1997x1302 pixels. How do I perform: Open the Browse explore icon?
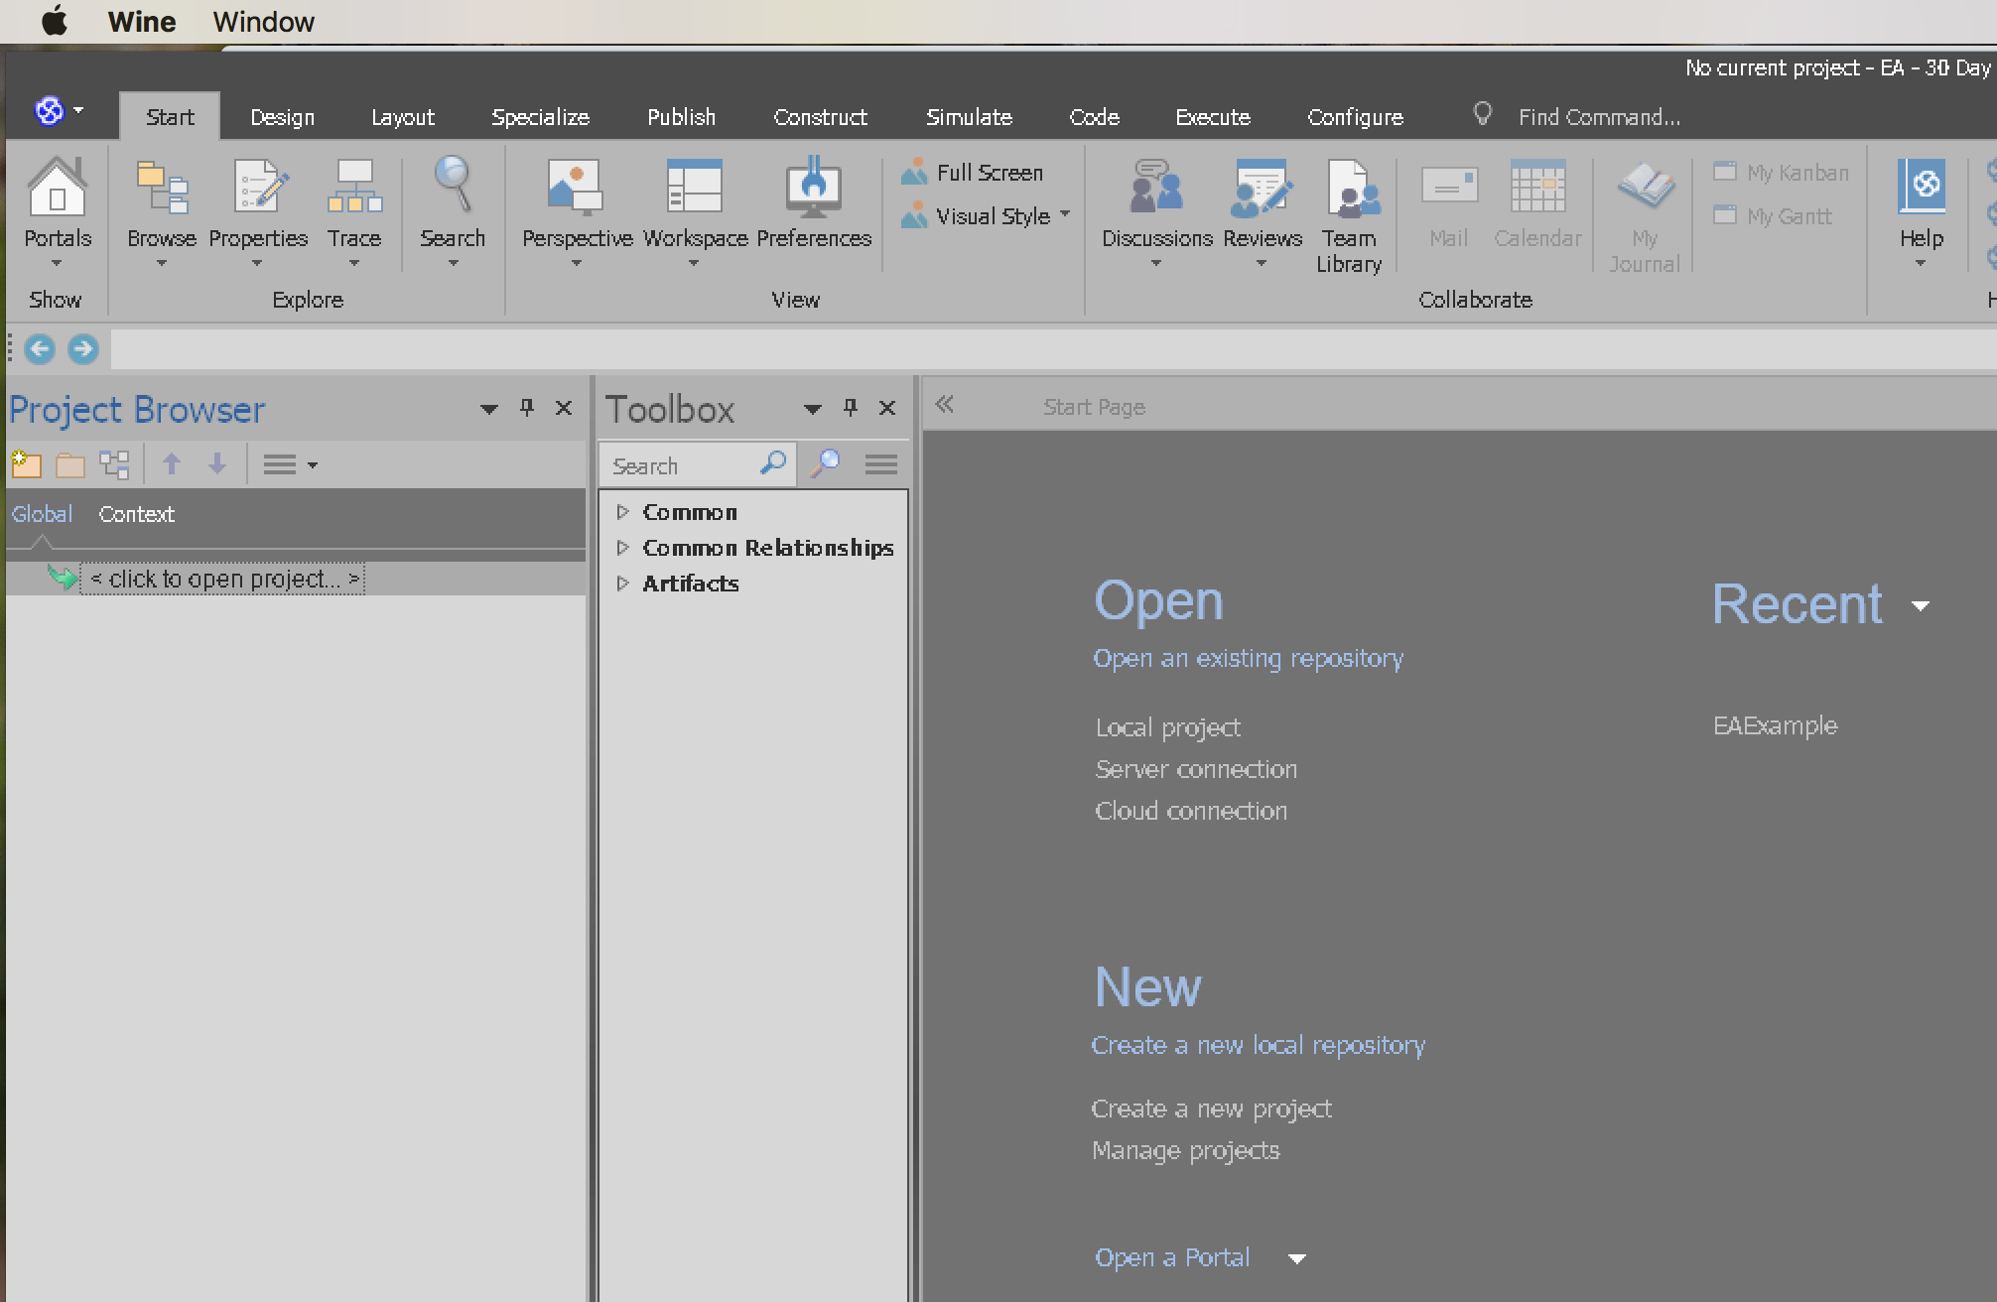pyautogui.click(x=162, y=210)
